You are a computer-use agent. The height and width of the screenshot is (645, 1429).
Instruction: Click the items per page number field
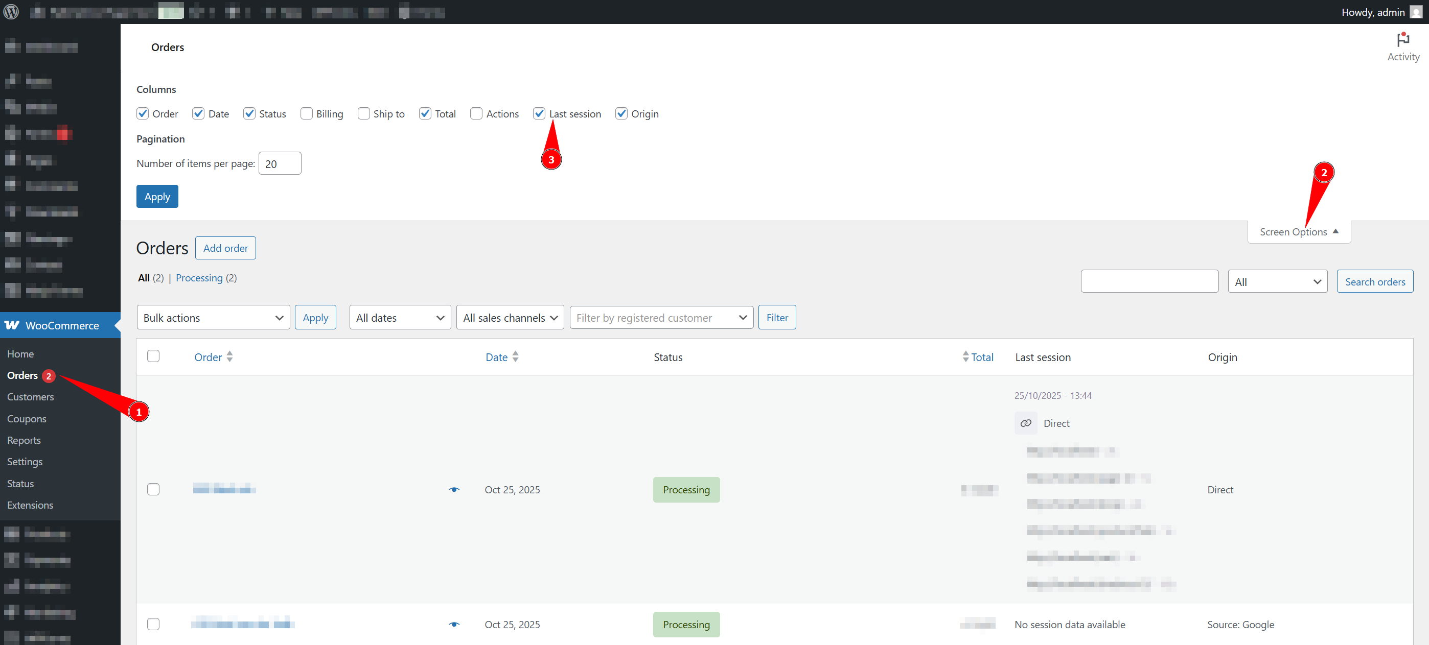pos(280,163)
